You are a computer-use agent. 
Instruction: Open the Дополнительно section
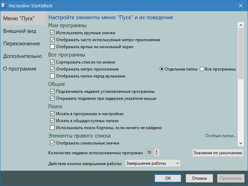[22, 56]
